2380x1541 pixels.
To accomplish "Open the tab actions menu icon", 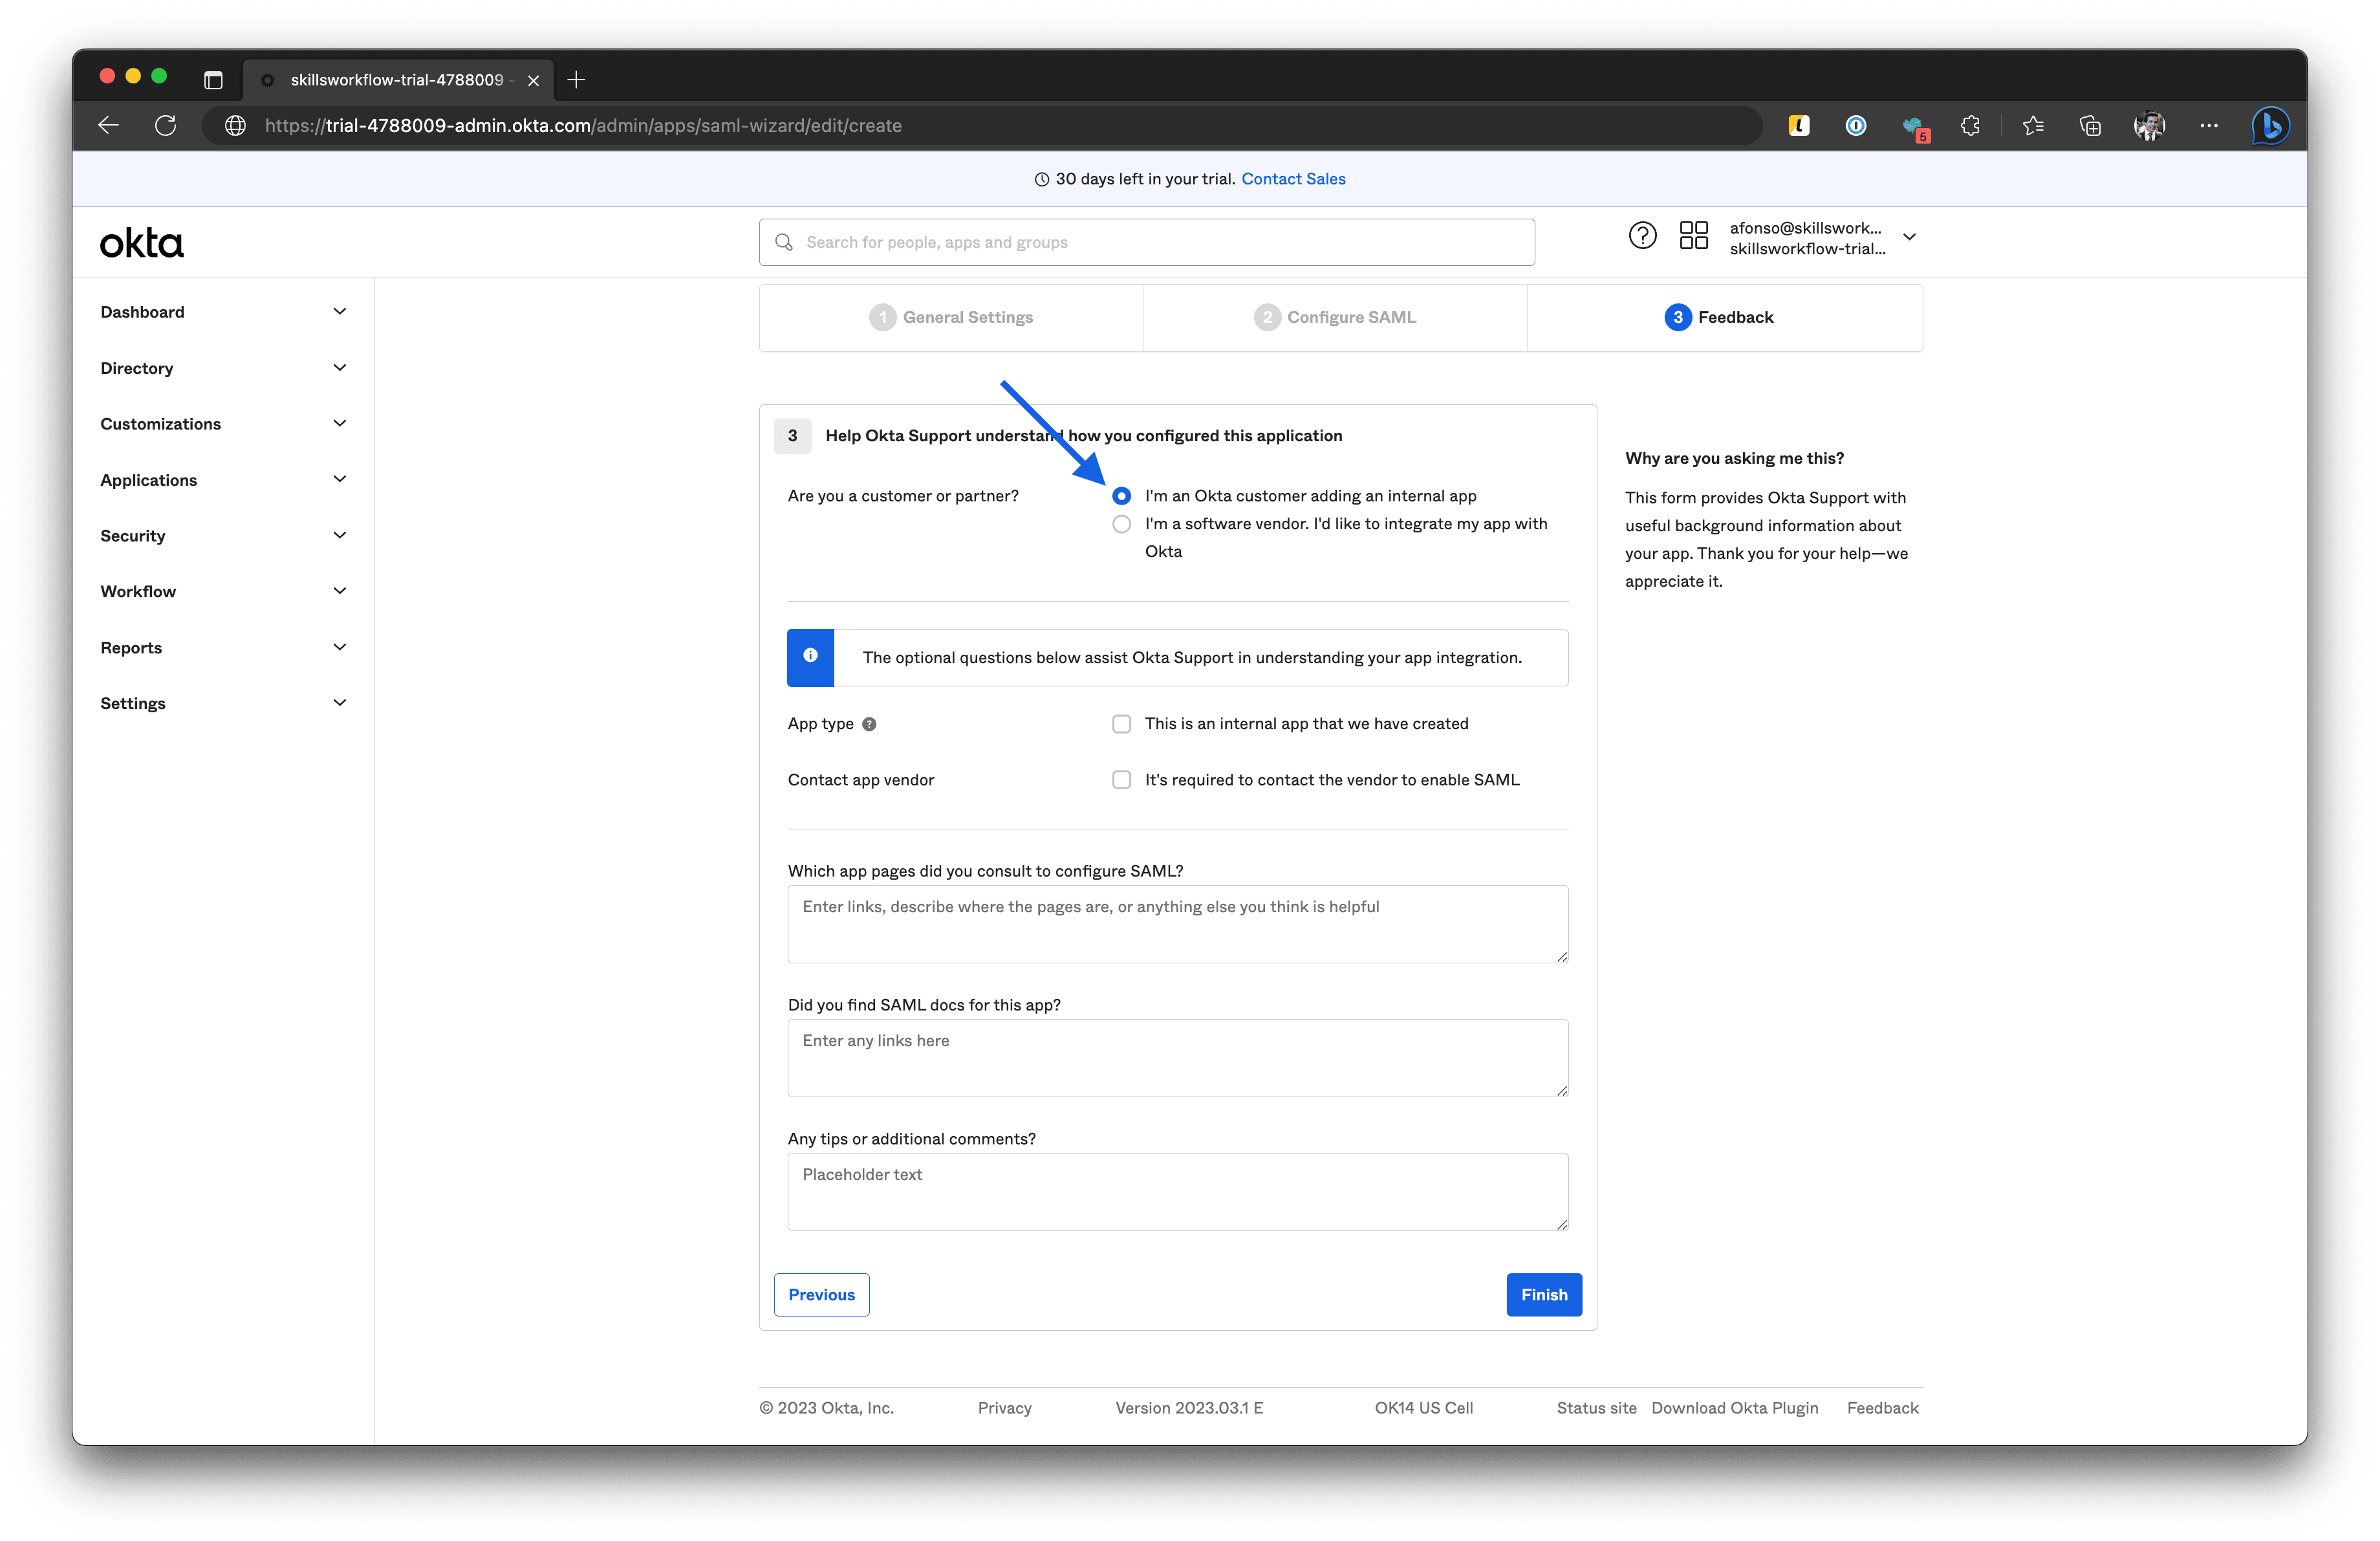I will pyautogui.click(x=213, y=80).
